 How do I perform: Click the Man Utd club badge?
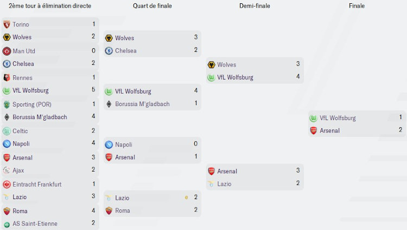(x=7, y=51)
